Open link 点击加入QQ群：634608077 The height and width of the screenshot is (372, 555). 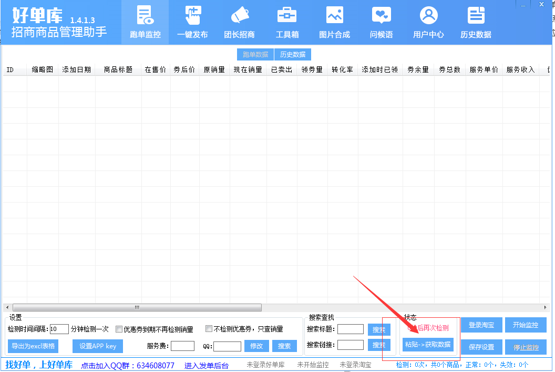(128, 365)
